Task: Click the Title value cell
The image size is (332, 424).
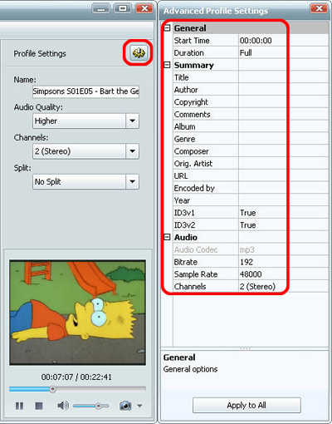Action: [283, 77]
